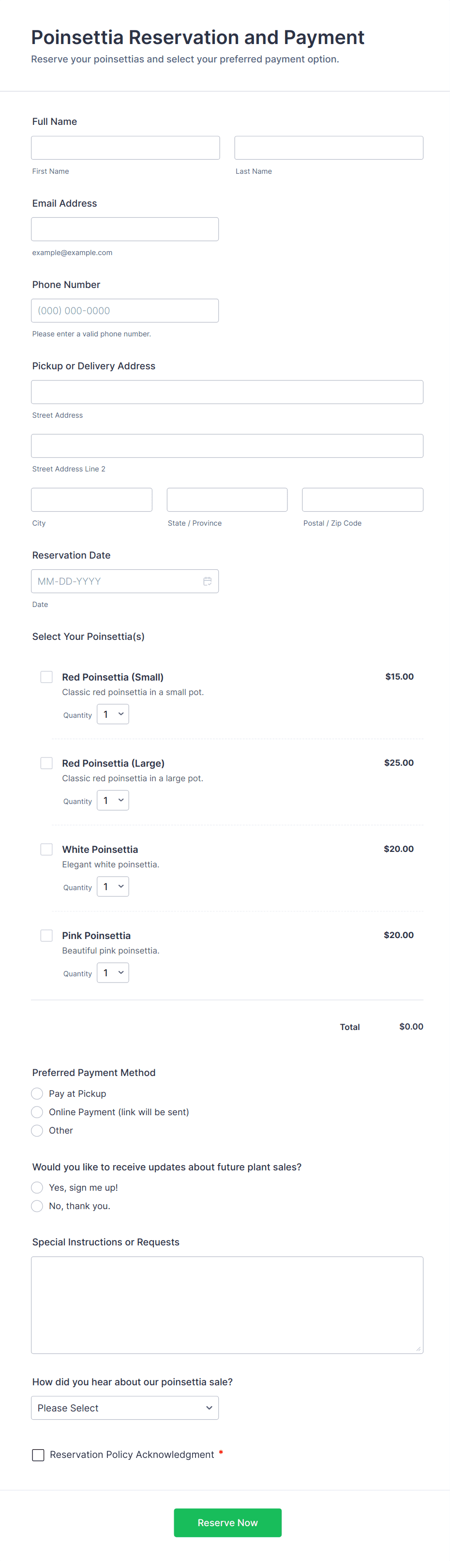Pick the Other payment method
450x1561 pixels.
coord(38,1130)
